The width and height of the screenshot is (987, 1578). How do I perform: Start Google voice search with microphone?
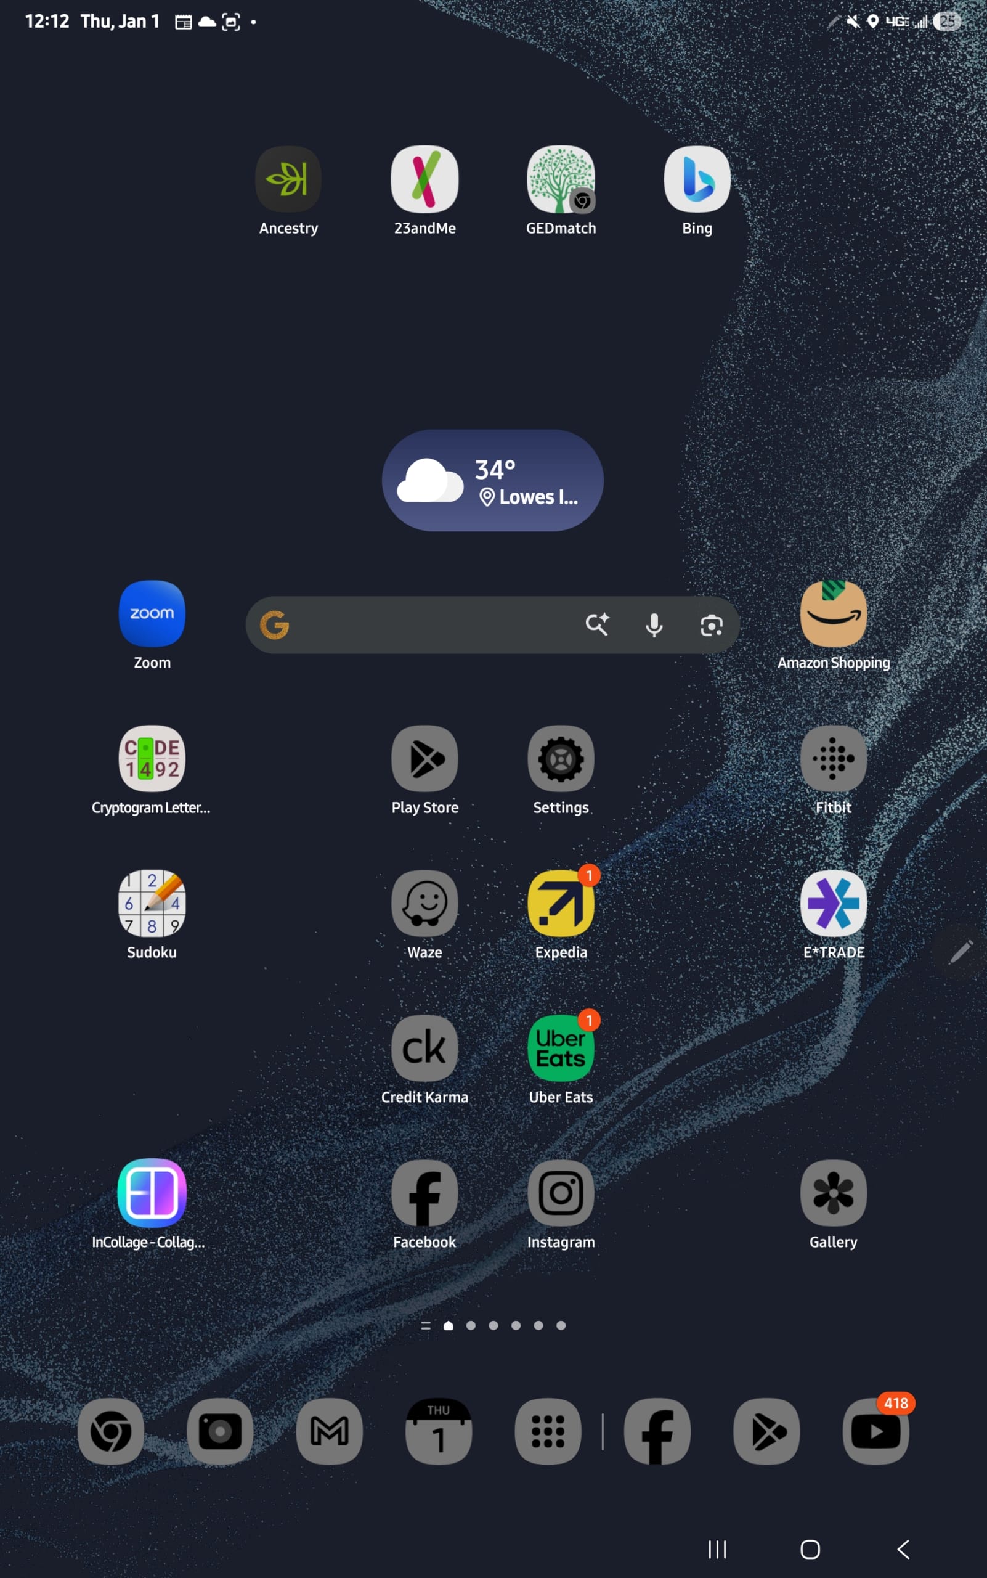coord(654,625)
